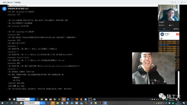Click the green round tray icon near clock
187x105 pixels.
point(173,103)
